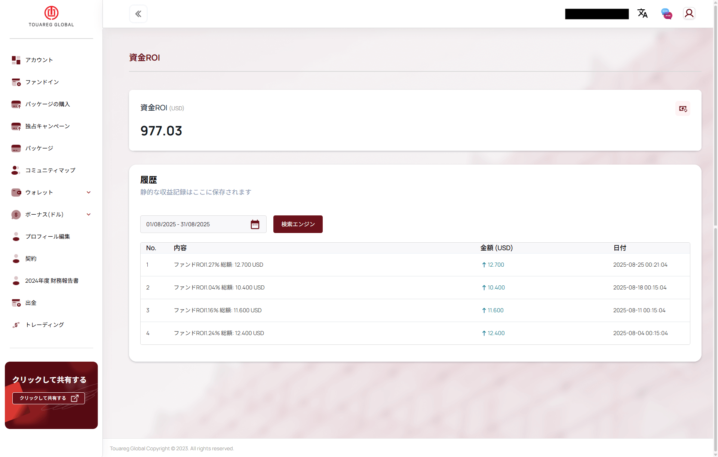Collapse sidebar with double-chevron icon

click(x=138, y=14)
